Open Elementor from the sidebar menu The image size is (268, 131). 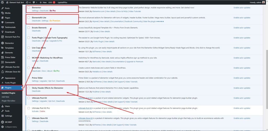(9, 43)
